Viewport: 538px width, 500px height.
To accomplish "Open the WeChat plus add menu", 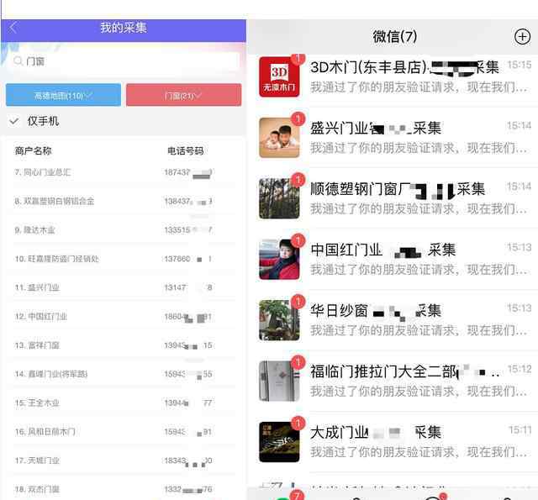I will (522, 36).
